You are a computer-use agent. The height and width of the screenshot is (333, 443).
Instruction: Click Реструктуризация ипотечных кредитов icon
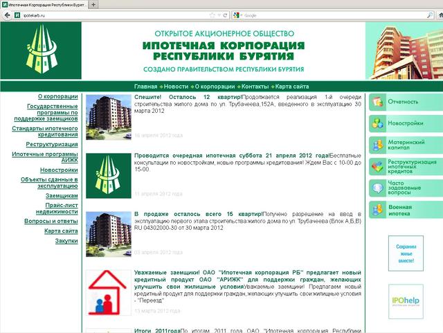(377, 166)
